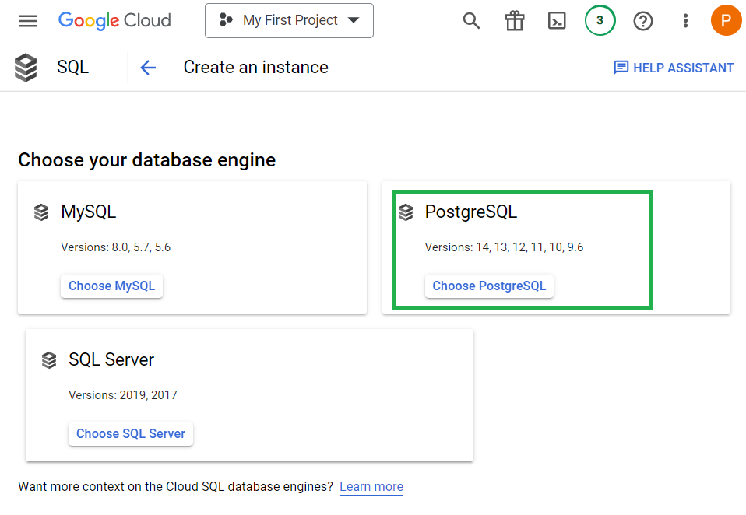The height and width of the screenshot is (515, 746).
Task: Select the SQL Server card title
Action: pyautogui.click(x=111, y=359)
